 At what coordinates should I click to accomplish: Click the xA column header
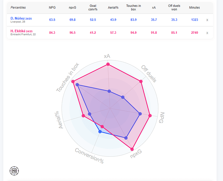(154, 8)
